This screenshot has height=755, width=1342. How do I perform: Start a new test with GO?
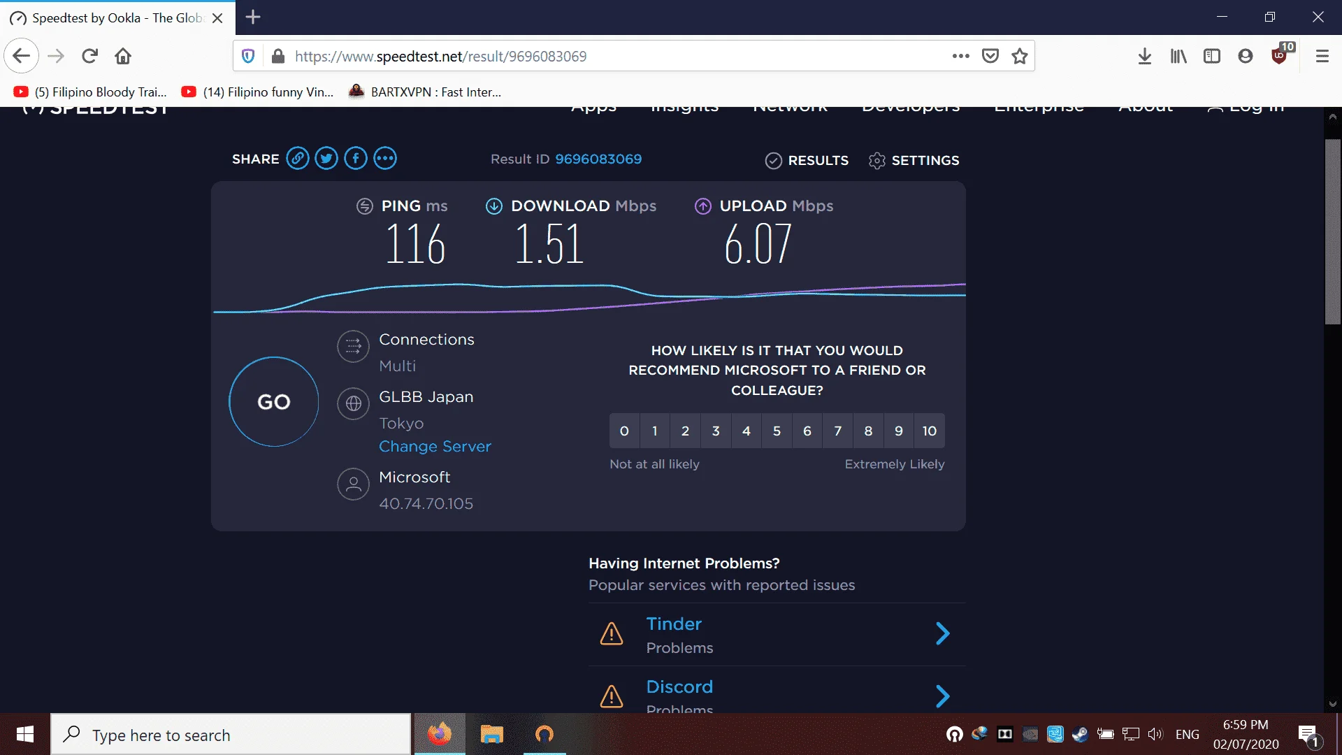[274, 402]
